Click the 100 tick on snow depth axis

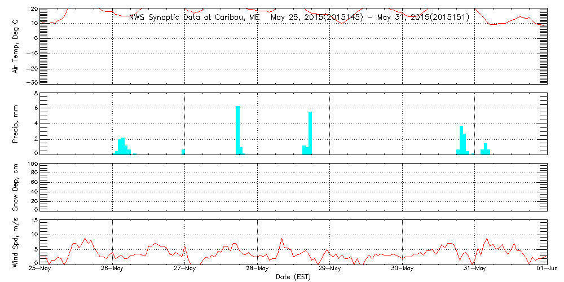pyautogui.click(x=32, y=165)
